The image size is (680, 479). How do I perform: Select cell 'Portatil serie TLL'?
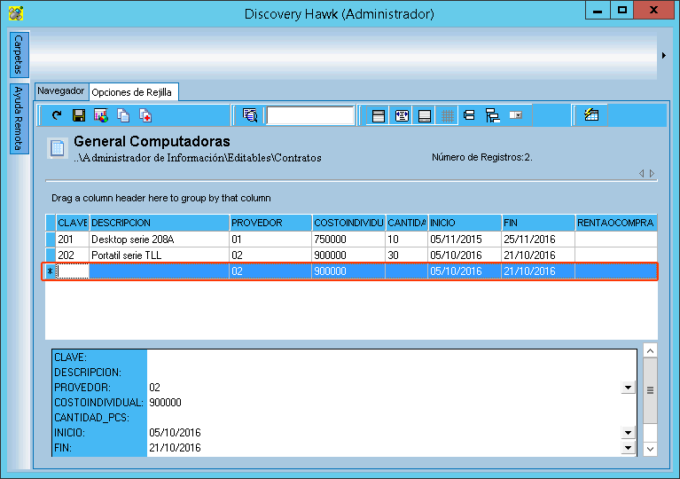click(x=160, y=255)
